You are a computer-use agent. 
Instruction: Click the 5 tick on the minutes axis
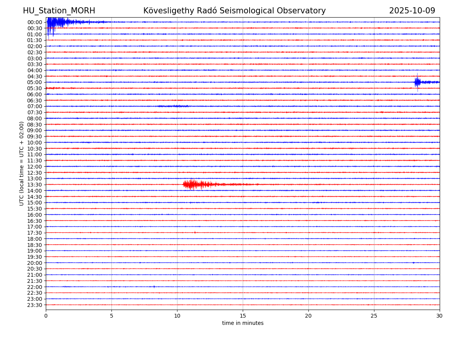coord(111,316)
